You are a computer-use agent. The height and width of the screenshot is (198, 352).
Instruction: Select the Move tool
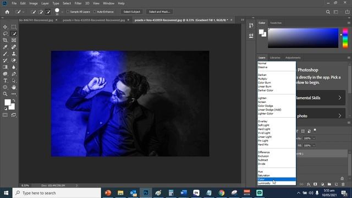coord(5,27)
